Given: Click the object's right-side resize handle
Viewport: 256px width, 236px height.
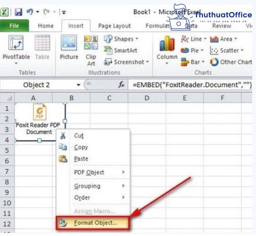Looking at the screenshot, I should 65,121.
